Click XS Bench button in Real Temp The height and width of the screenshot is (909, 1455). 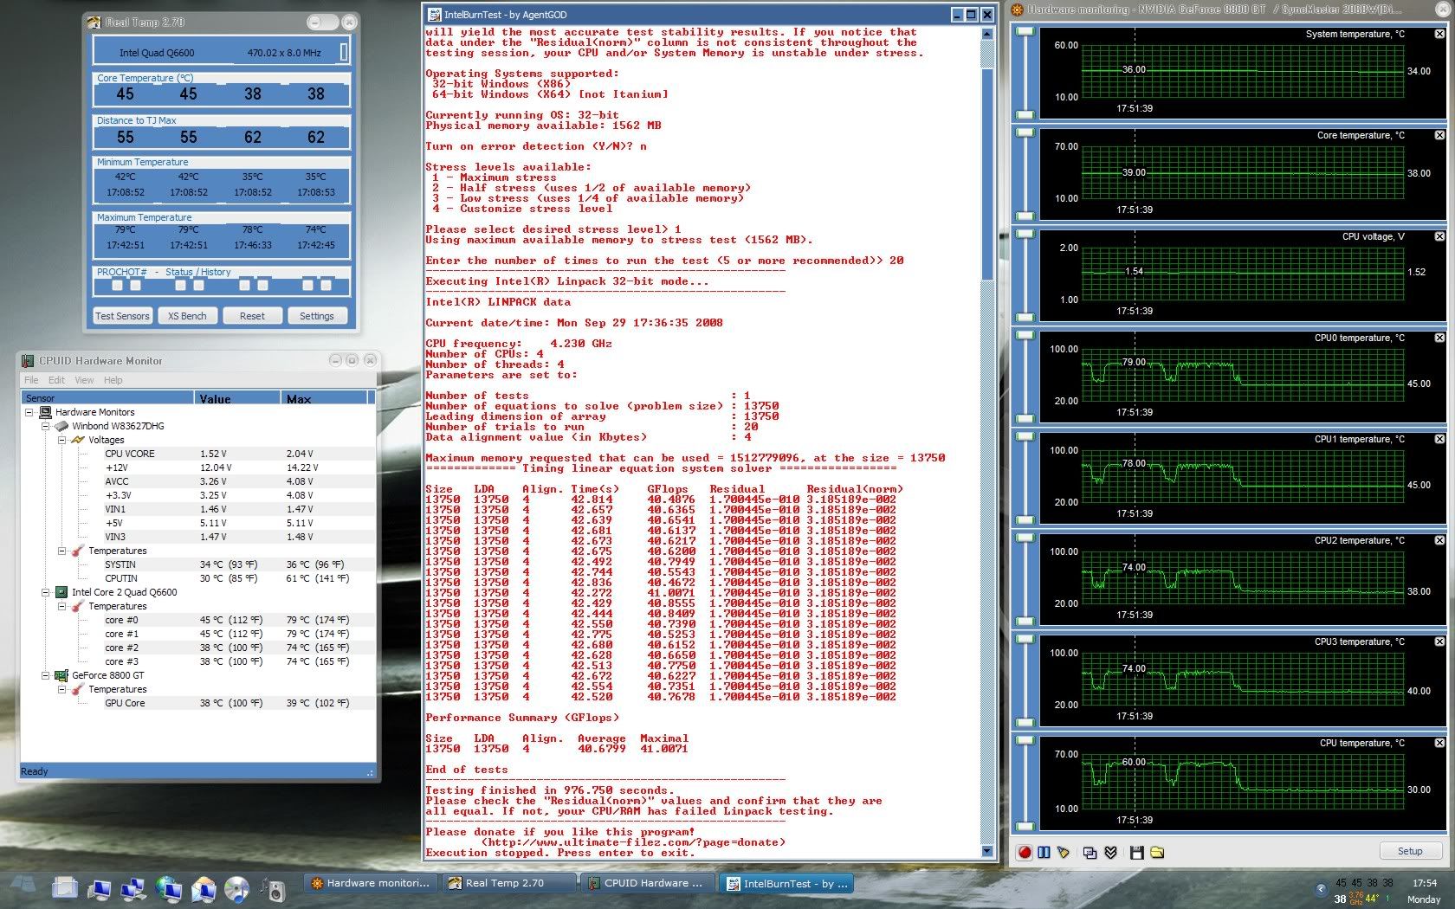pos(187,316)
